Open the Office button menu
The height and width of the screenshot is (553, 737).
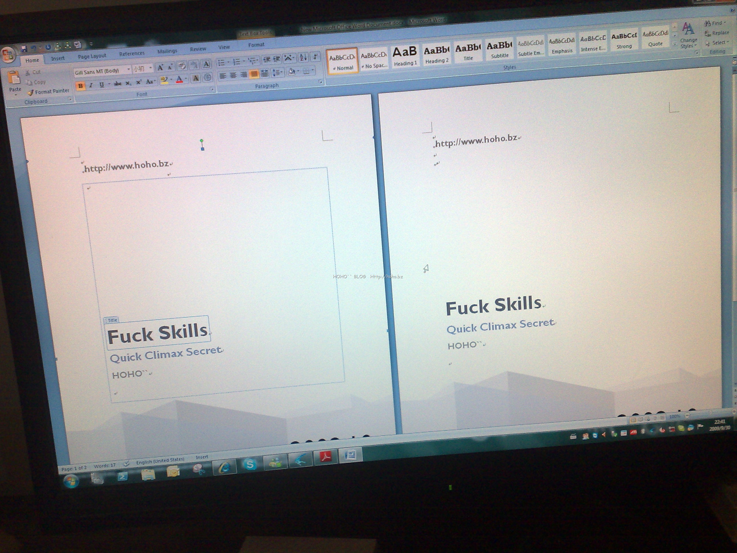pos(7,55)
